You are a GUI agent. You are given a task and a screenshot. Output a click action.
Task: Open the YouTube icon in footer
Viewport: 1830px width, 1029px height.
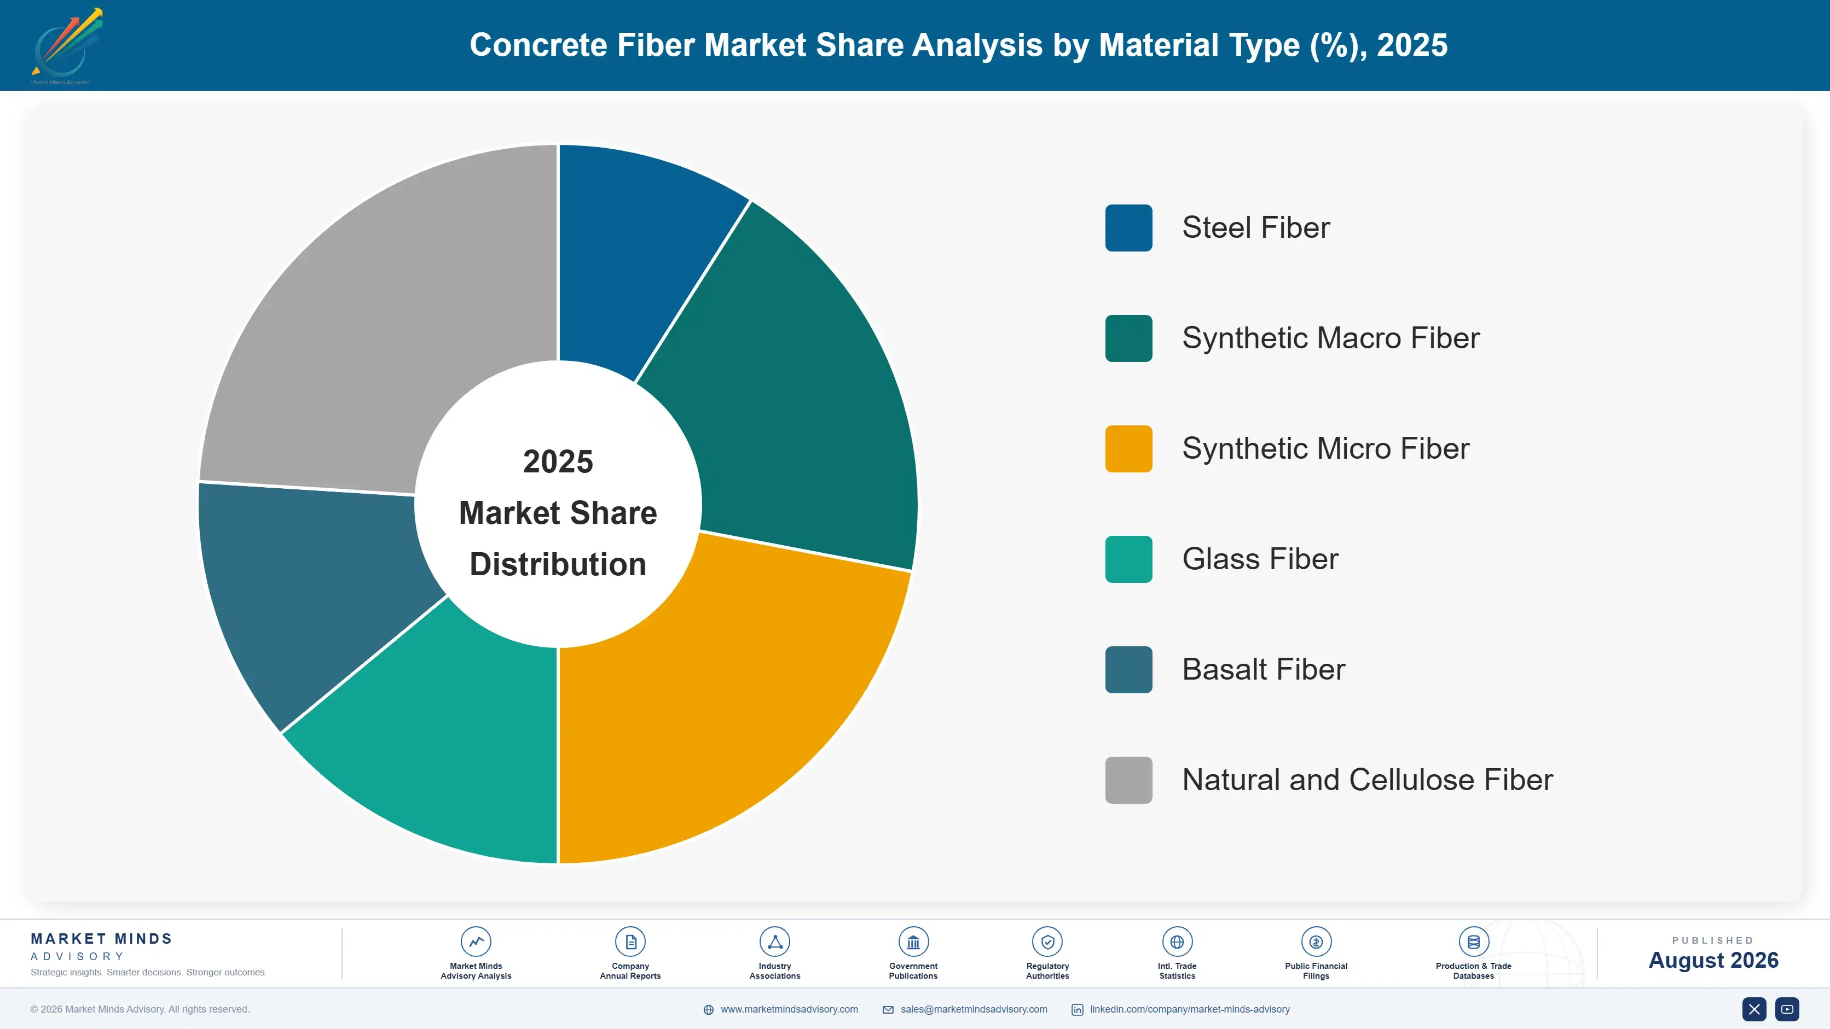point(1787,1009)
